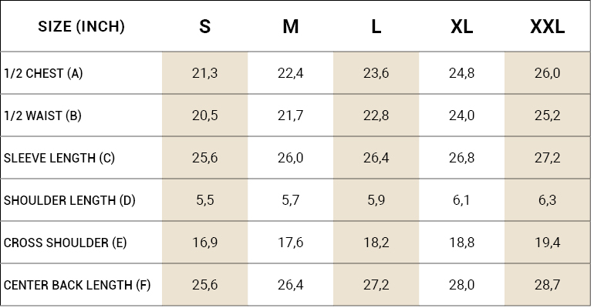Select the S size column header
The image size is (594, 308).
[x=204, y=27]
